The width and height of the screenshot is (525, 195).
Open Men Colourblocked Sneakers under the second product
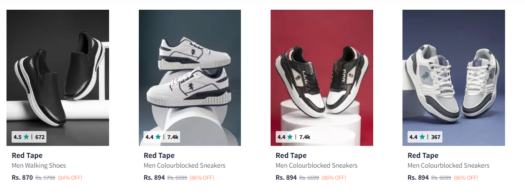click(185, 165)
